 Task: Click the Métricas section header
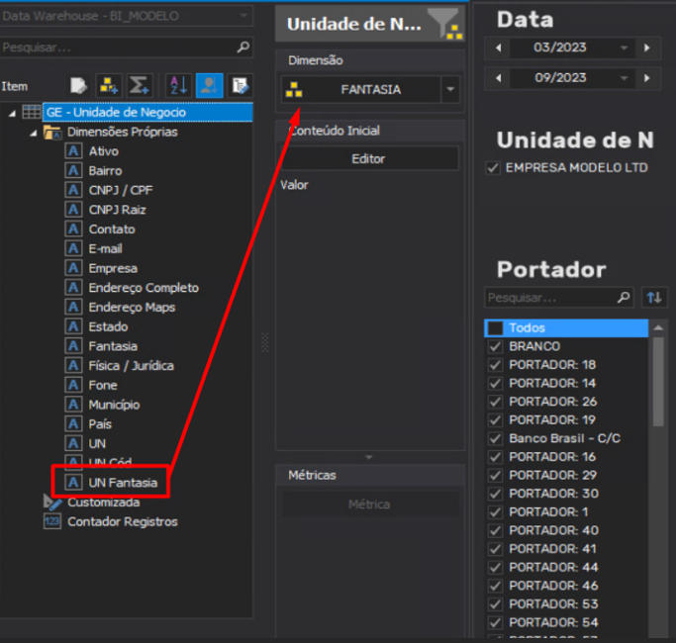tap(370, 475)
